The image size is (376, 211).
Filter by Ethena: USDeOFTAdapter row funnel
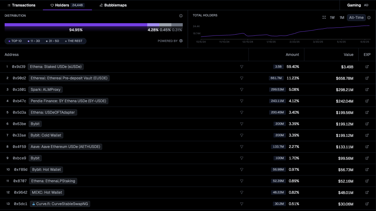pos(242,112)
